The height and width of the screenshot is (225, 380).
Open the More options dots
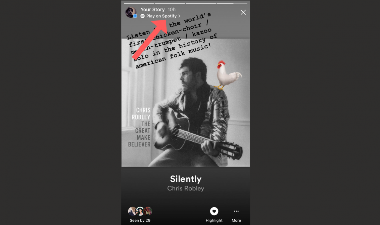236,211
